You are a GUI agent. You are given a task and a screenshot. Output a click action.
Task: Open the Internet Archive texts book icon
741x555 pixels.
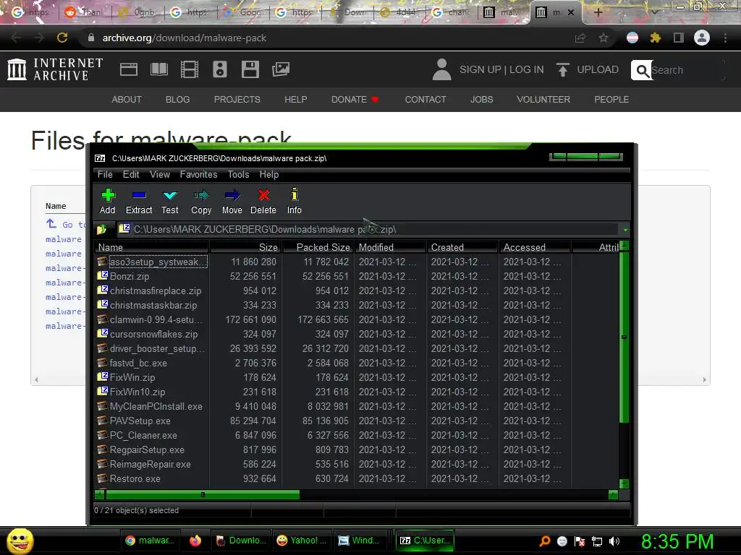point(158,69)
